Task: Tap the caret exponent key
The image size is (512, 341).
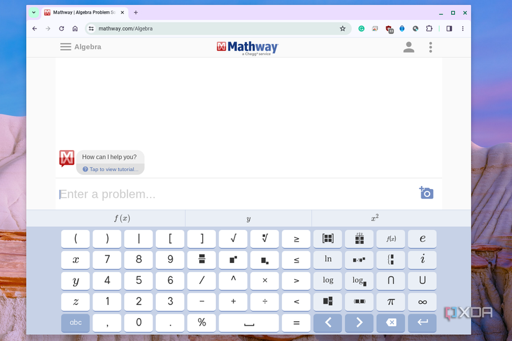Action: (233, 280)
